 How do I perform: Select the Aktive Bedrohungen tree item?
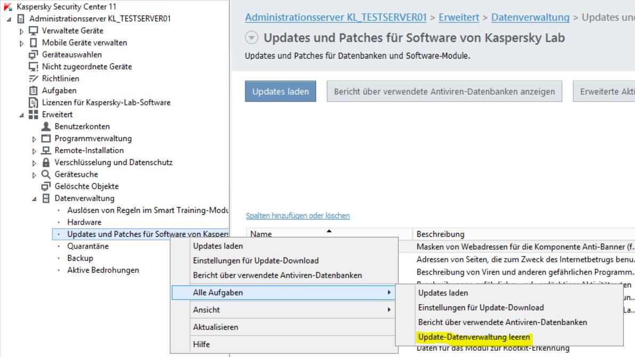pyautogui.click(x=103, y=270)
